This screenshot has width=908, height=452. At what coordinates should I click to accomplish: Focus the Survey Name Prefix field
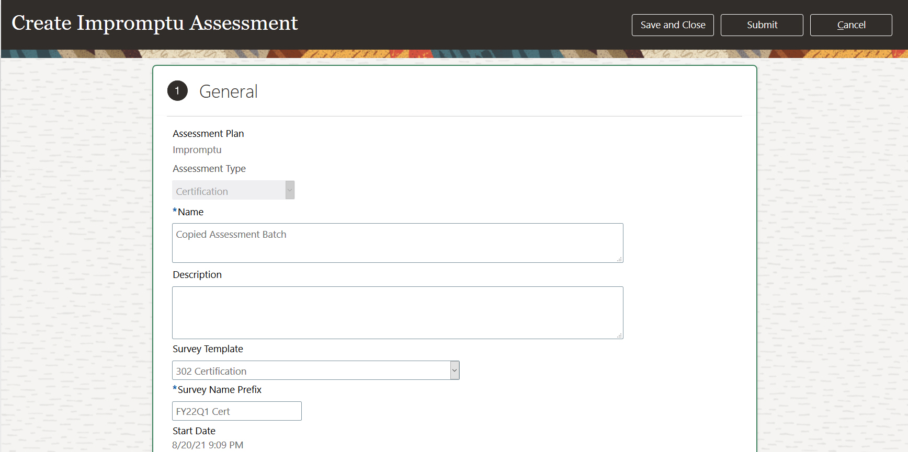pyautogui.click(x=236, y=411)
